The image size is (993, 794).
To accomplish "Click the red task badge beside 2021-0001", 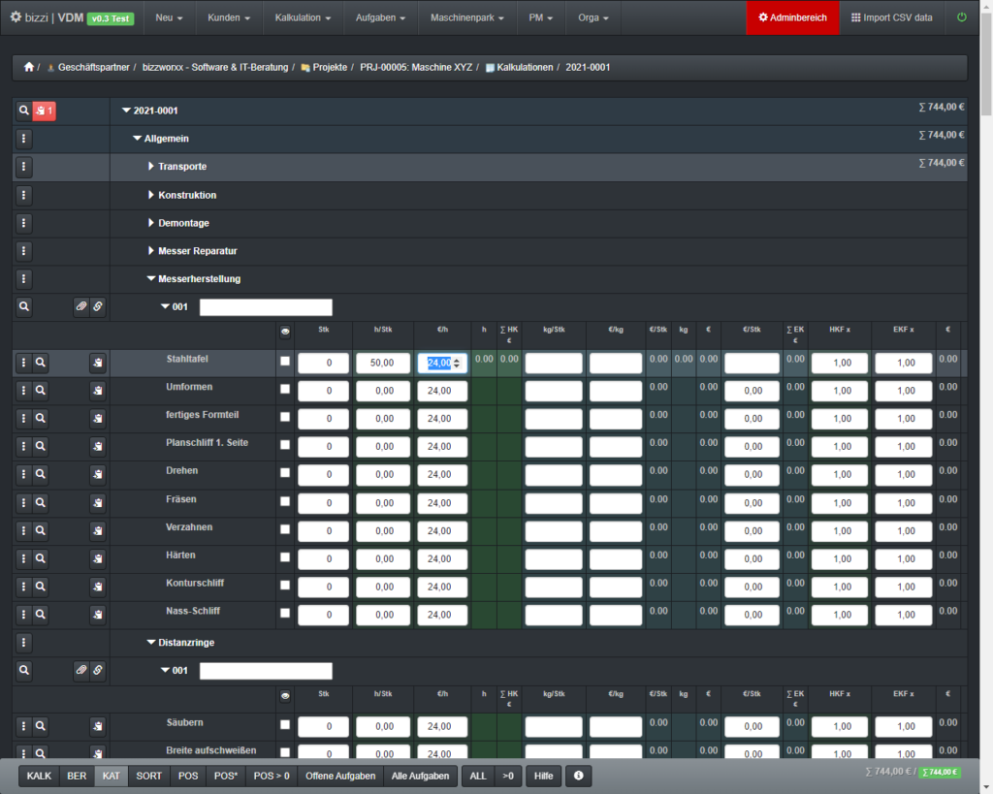I will 45,111.
